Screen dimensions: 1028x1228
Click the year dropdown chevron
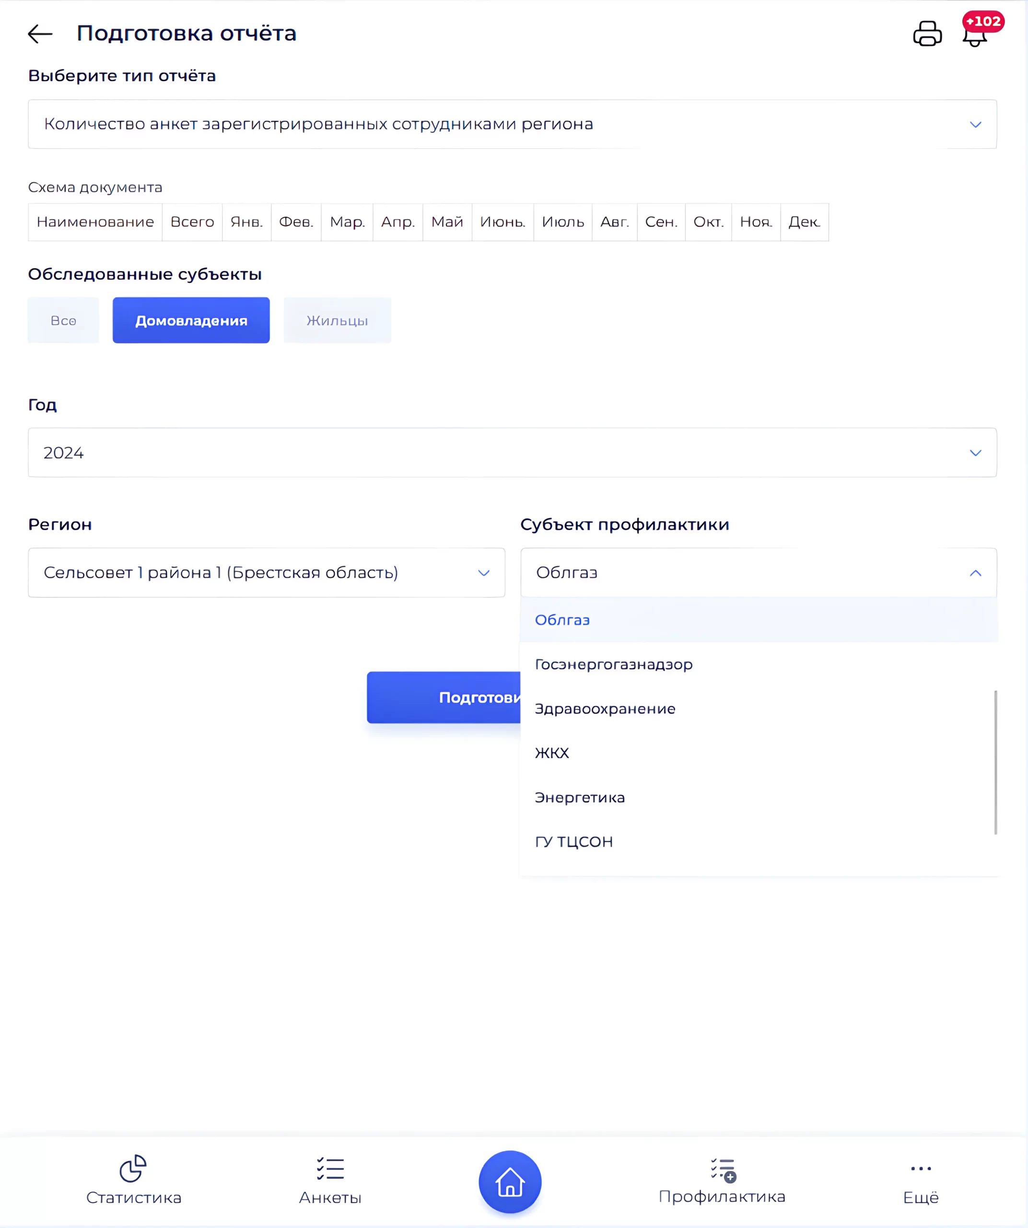point(975,453)
